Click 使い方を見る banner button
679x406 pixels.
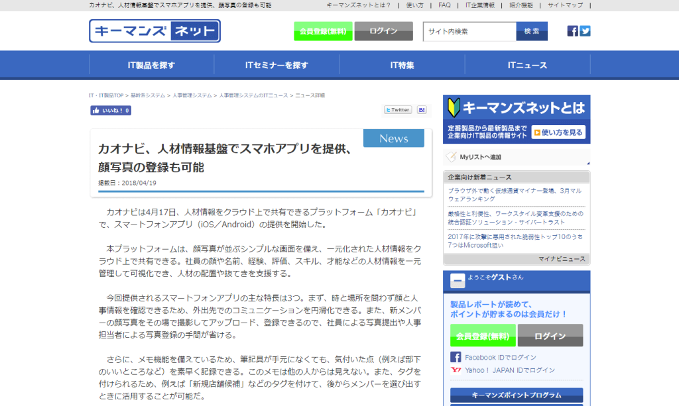pyautogui.click(x=558, y=132)
